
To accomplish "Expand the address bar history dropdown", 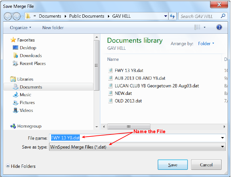I will (166, 16).
